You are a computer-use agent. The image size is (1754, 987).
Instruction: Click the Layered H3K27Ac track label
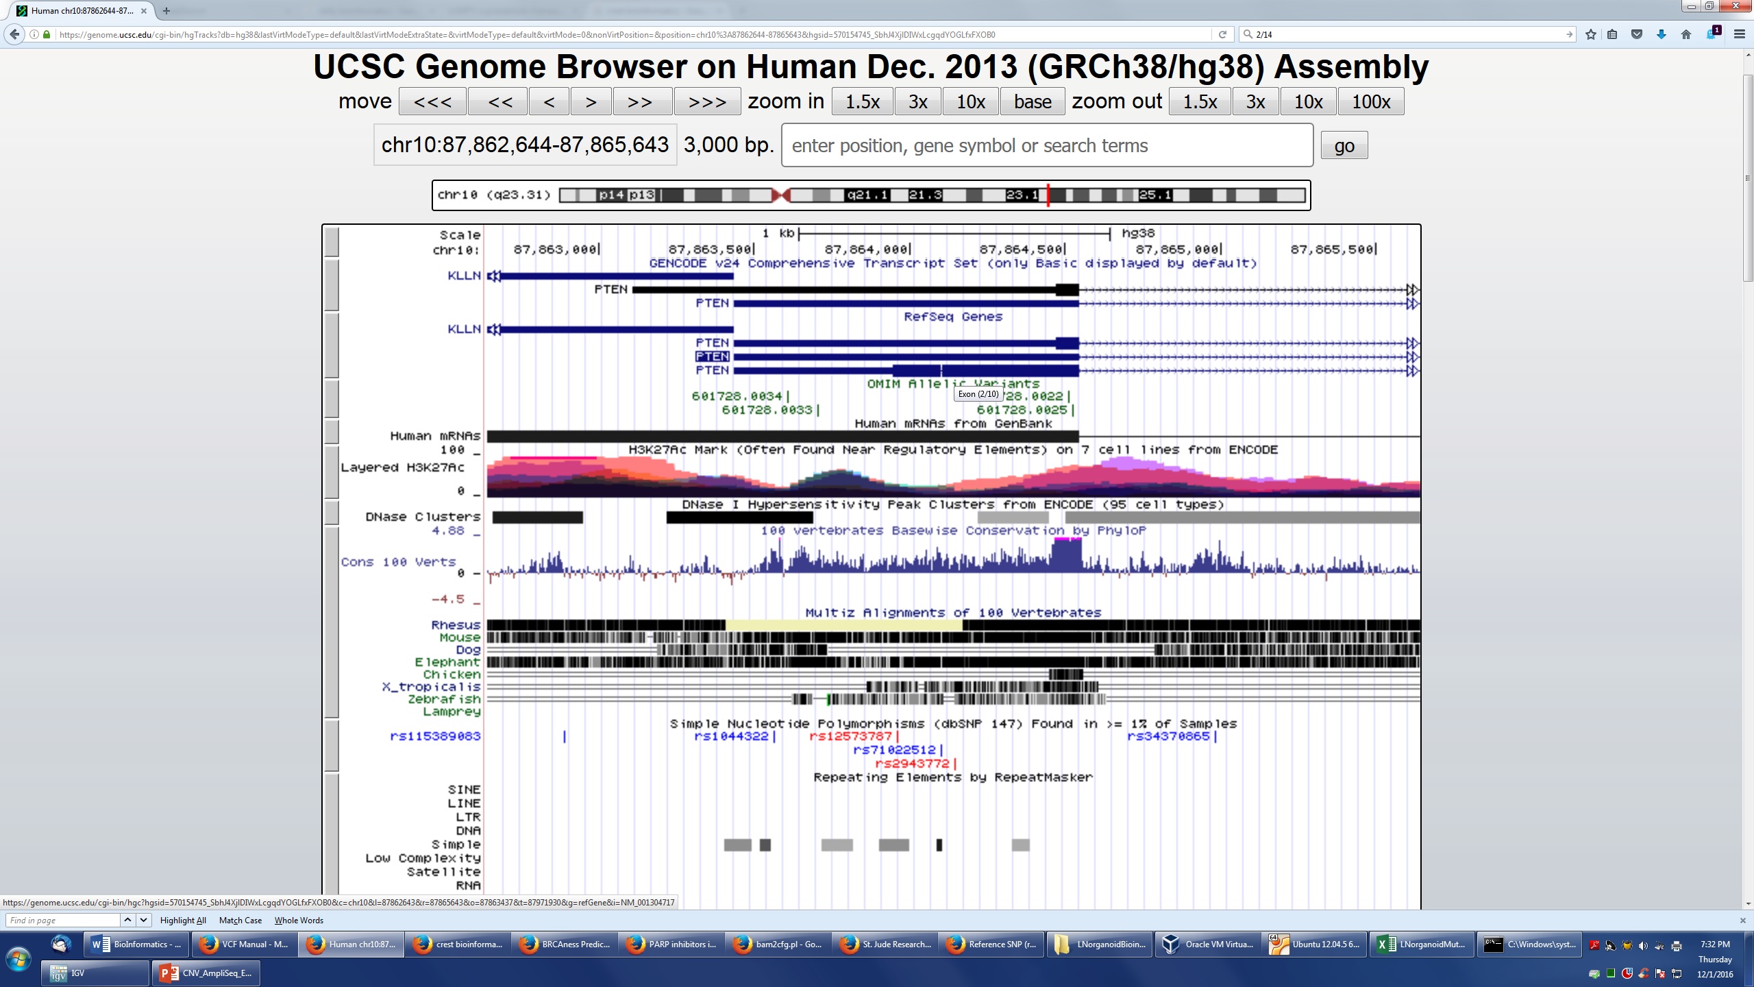(403, 467)
